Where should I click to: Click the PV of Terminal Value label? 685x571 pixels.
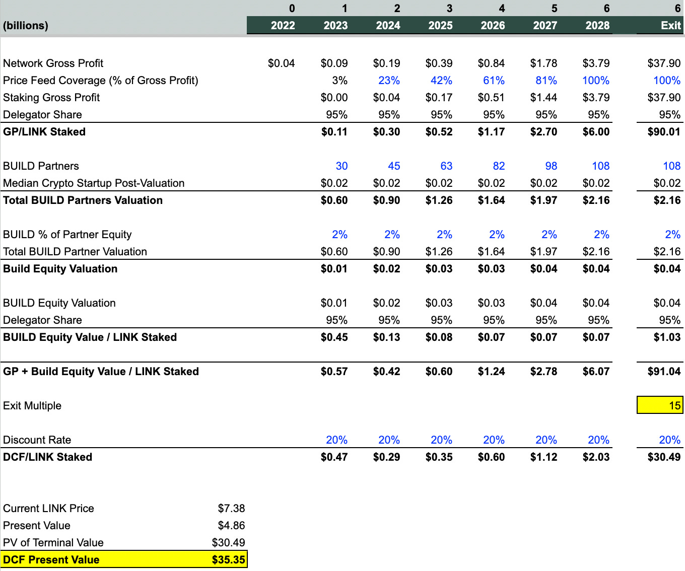click(x=53, y=542)
